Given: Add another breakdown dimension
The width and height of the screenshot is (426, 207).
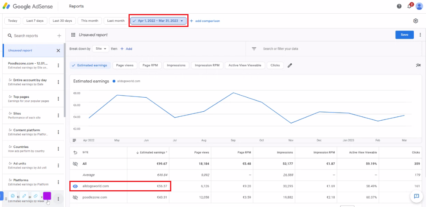Looking at the screenshot, I should (126, 49).
